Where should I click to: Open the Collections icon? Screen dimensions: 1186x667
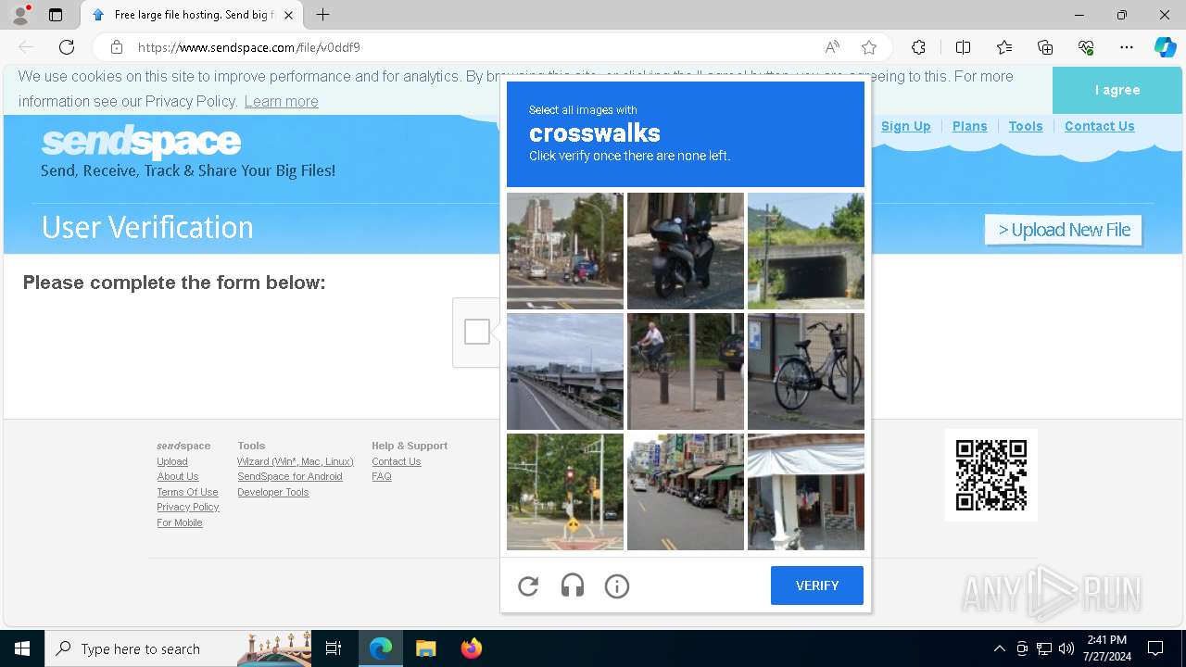click(1045, 47)
